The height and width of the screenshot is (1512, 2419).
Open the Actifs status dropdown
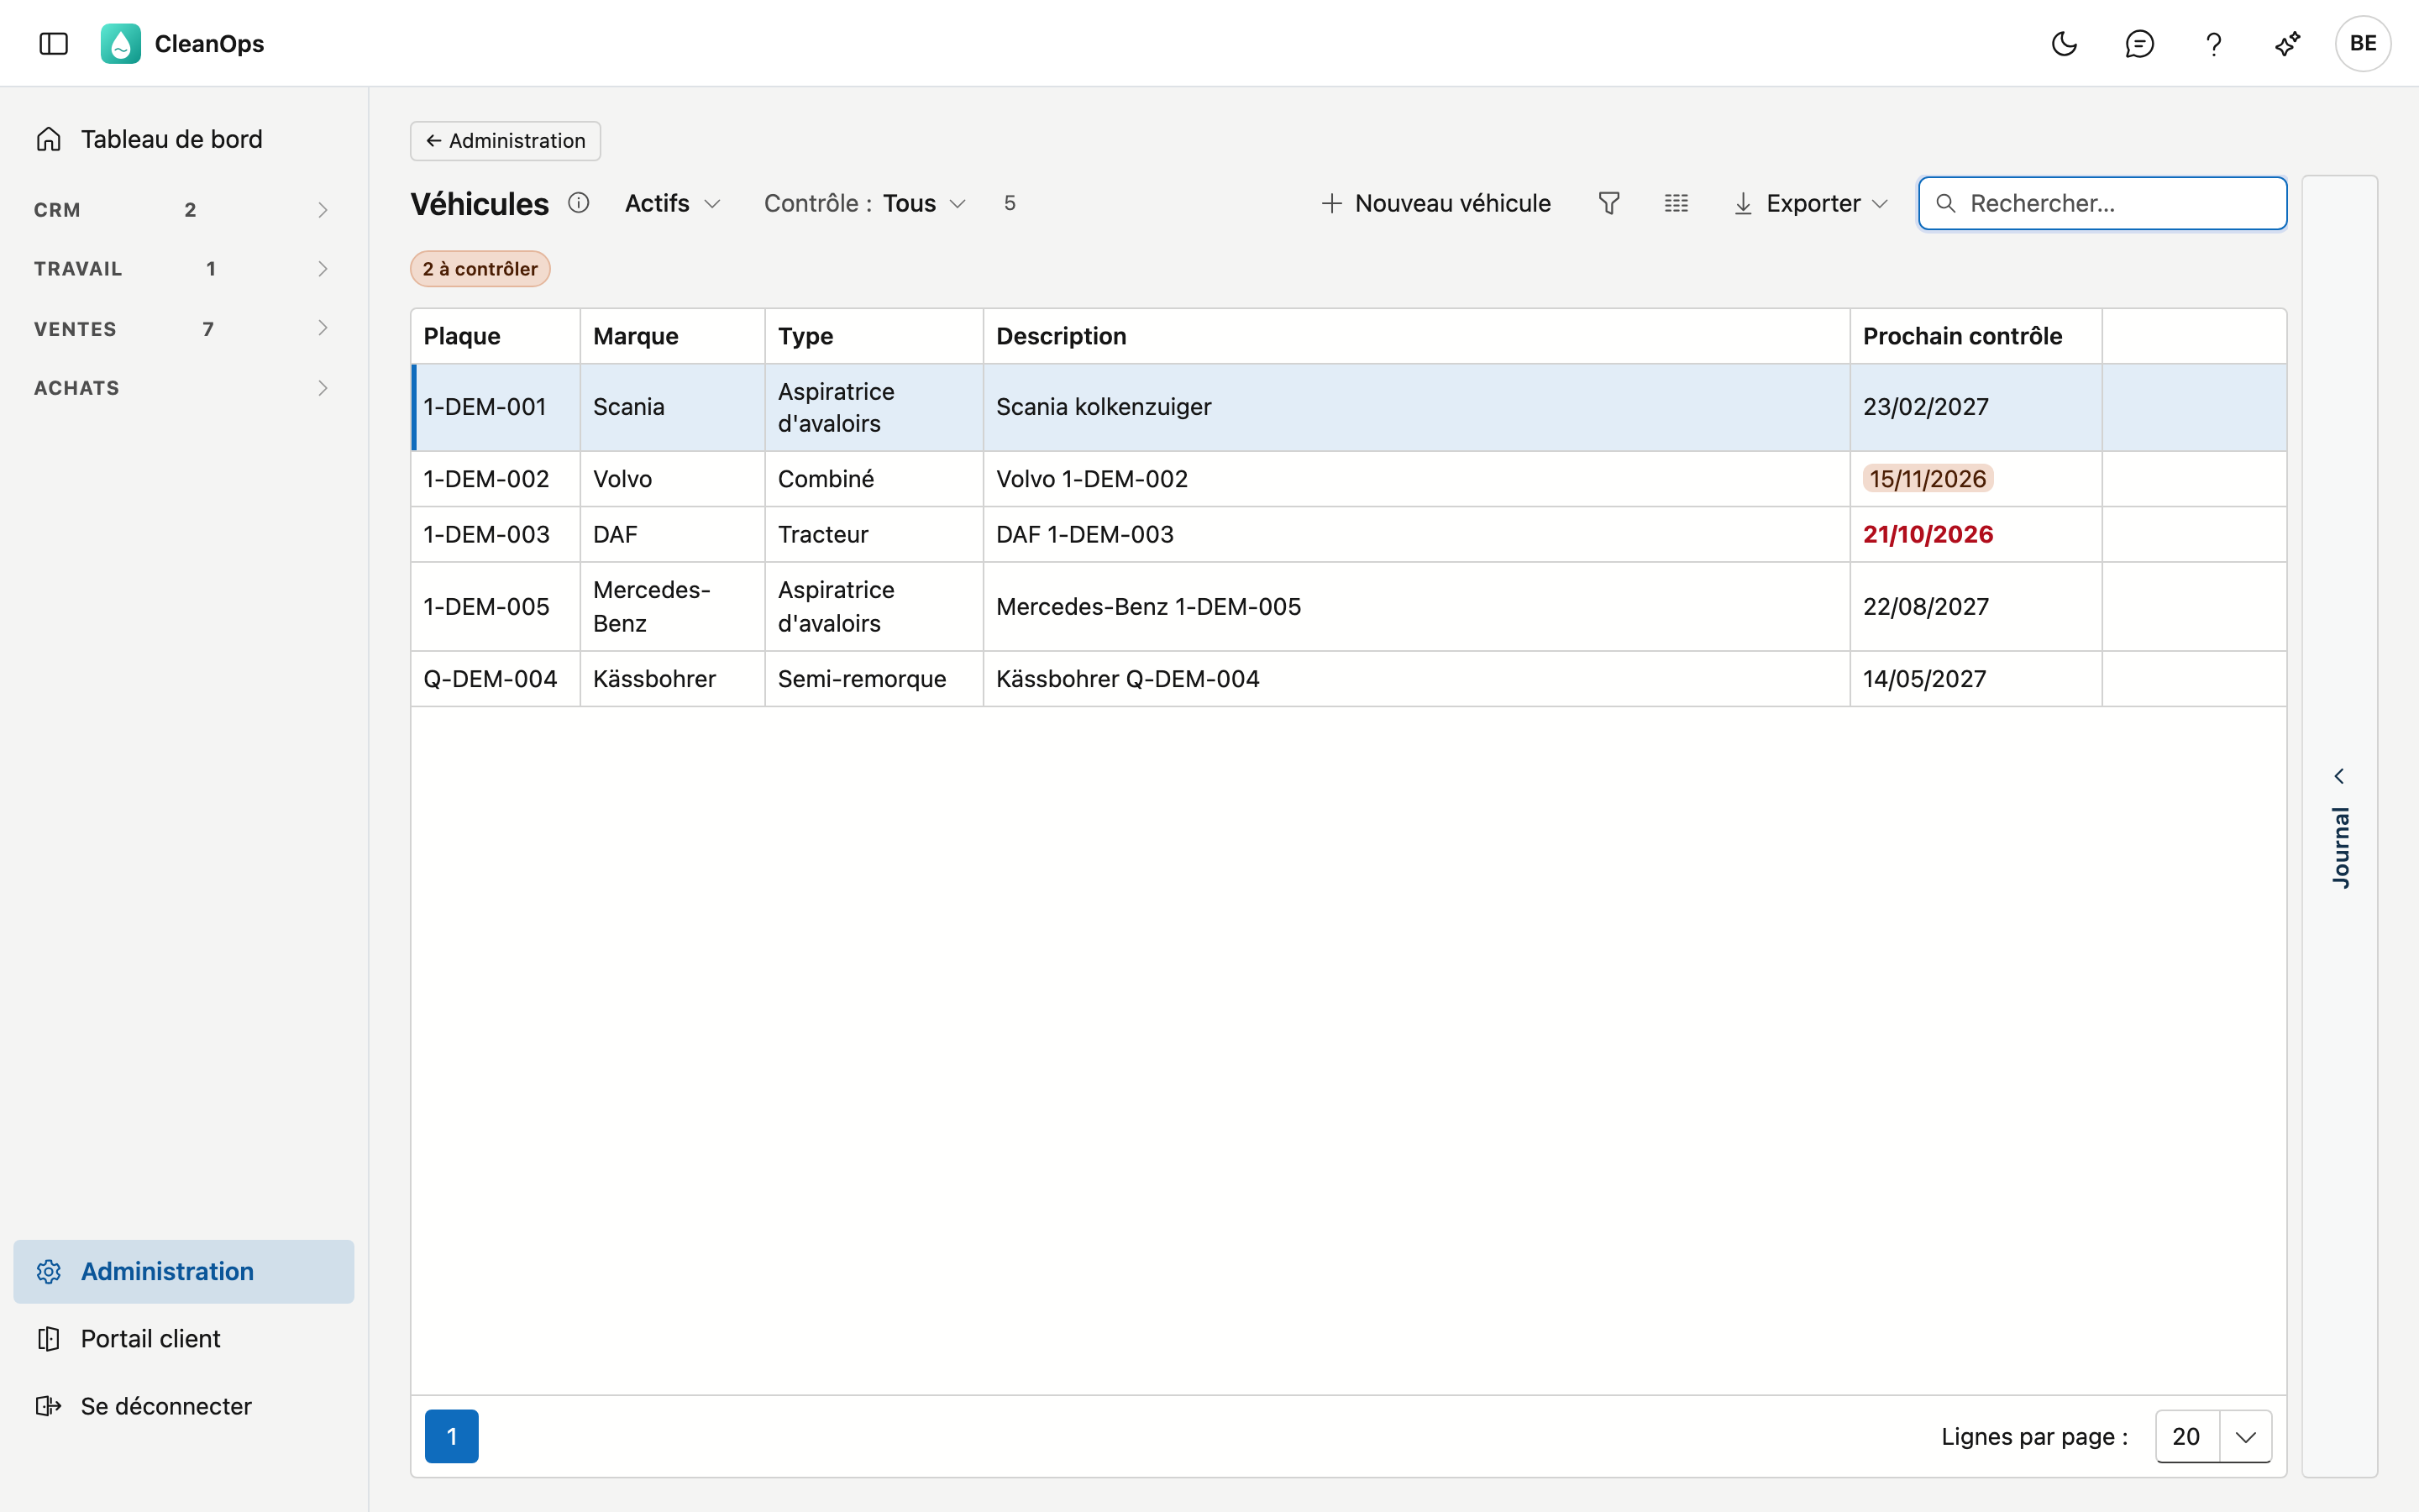tap(673, 203)
